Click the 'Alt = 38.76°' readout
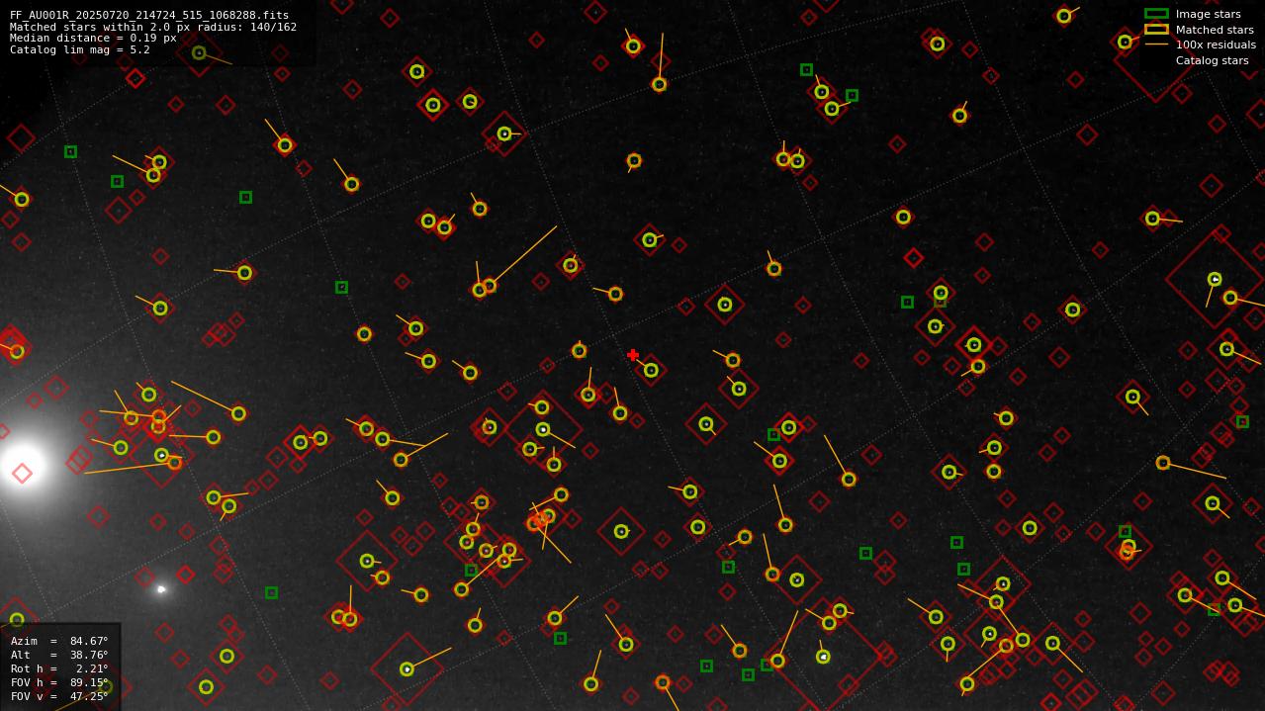The height and width of the screenshot is (711, 1265). coord(59,655)
